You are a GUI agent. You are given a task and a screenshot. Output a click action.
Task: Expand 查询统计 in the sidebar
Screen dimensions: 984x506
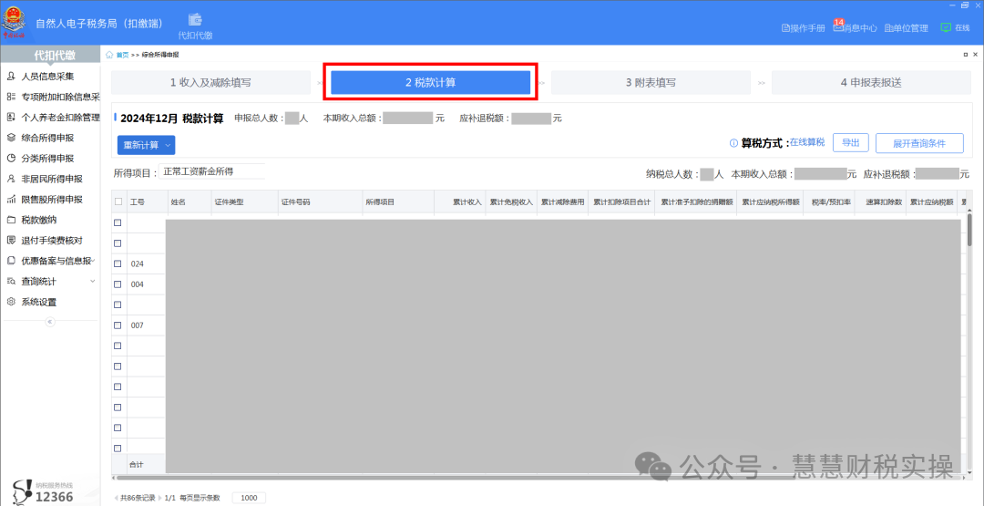point(92,282)
